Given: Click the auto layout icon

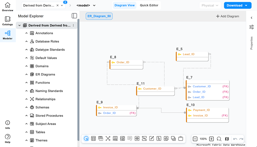Looking at the screenshot, I should (x=144, y=138).
